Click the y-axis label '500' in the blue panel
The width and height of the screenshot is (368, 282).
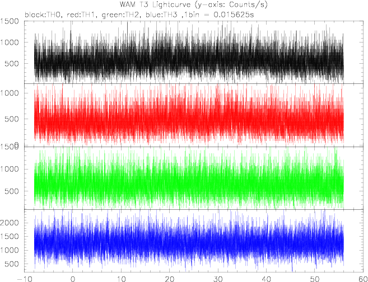[12, 264]
